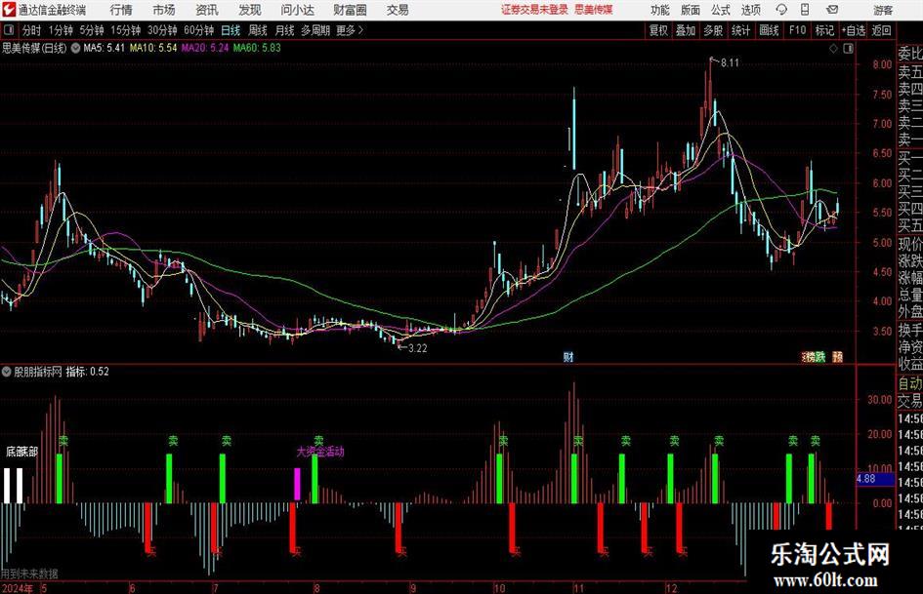The height and width of the screenshot is (594, 923).
Task: Open the 多周期 view
Action: 315,30
